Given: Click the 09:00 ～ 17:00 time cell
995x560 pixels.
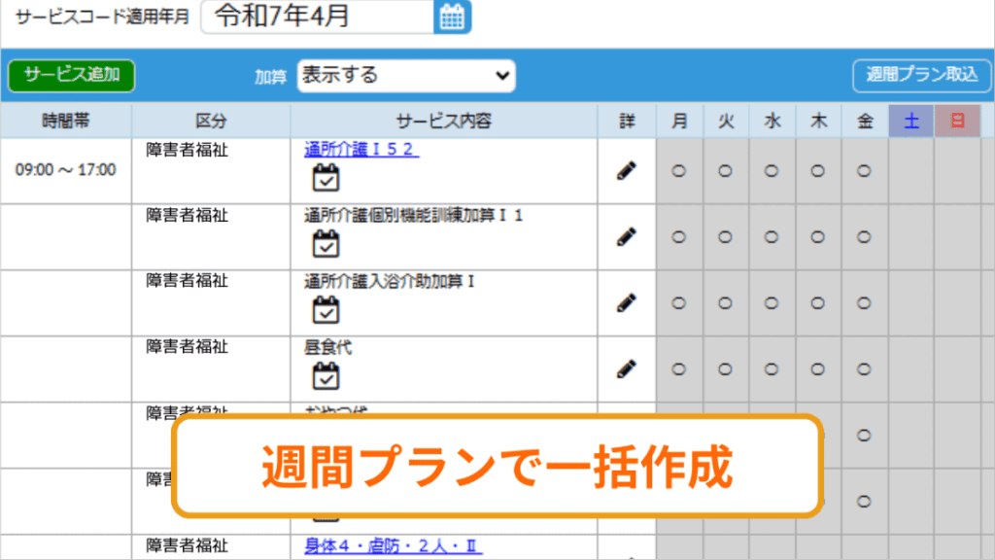Looking at the screenshot, I should (x=66, y=170).
